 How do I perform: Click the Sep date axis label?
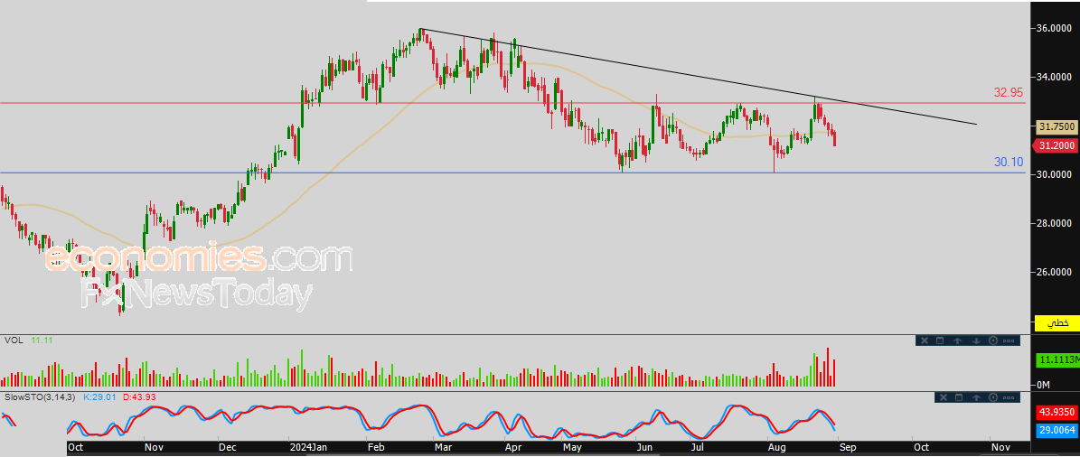(x=847, y=447)
